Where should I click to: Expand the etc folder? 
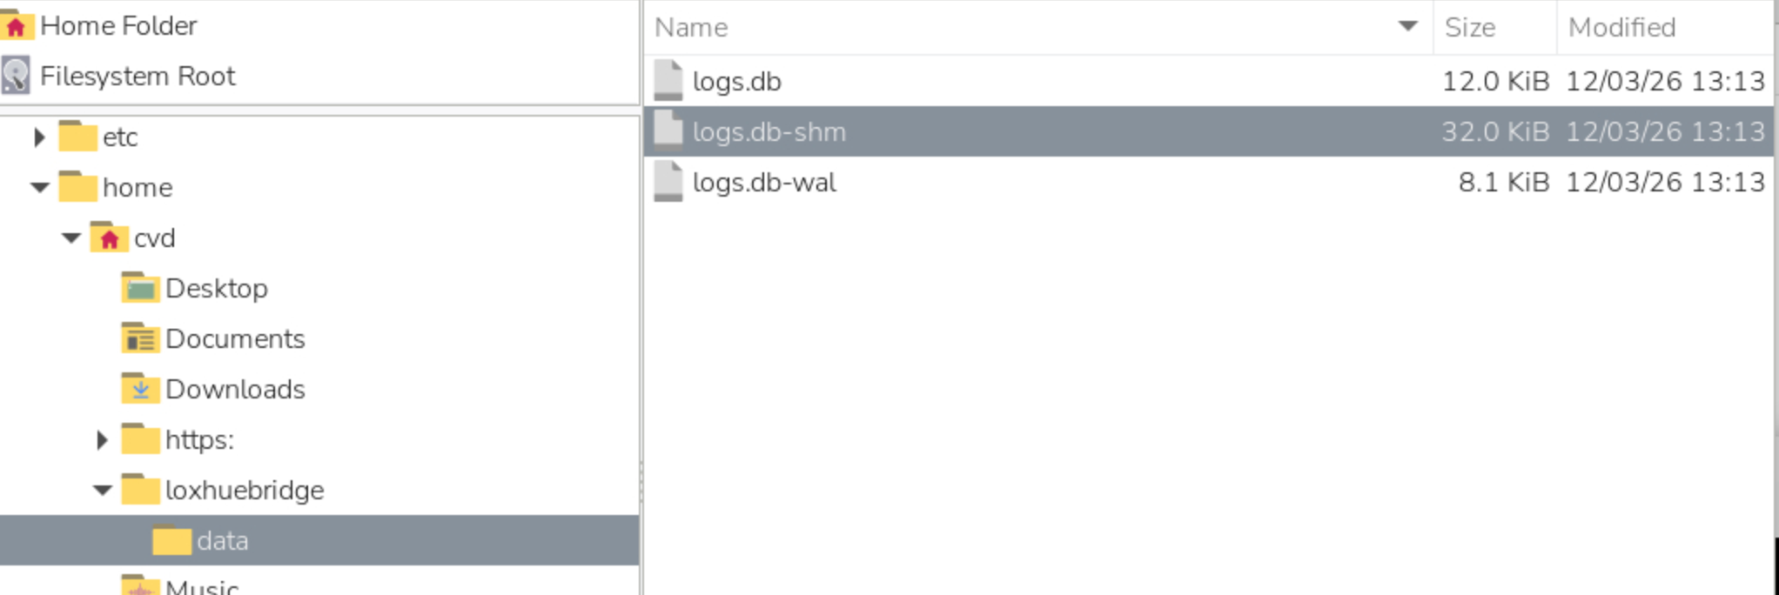pos(39,137)
